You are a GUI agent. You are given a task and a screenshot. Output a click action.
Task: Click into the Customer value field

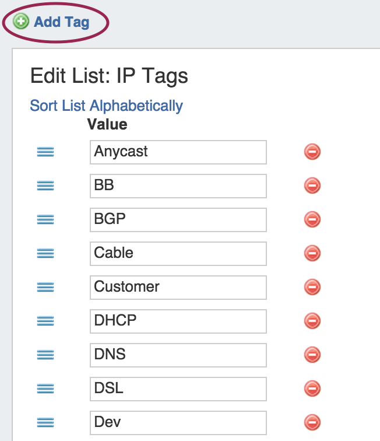tap(178, 288)
